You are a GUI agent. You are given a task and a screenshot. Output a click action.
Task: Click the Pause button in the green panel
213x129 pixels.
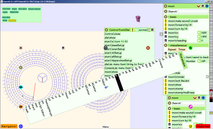tap(5, 20)
